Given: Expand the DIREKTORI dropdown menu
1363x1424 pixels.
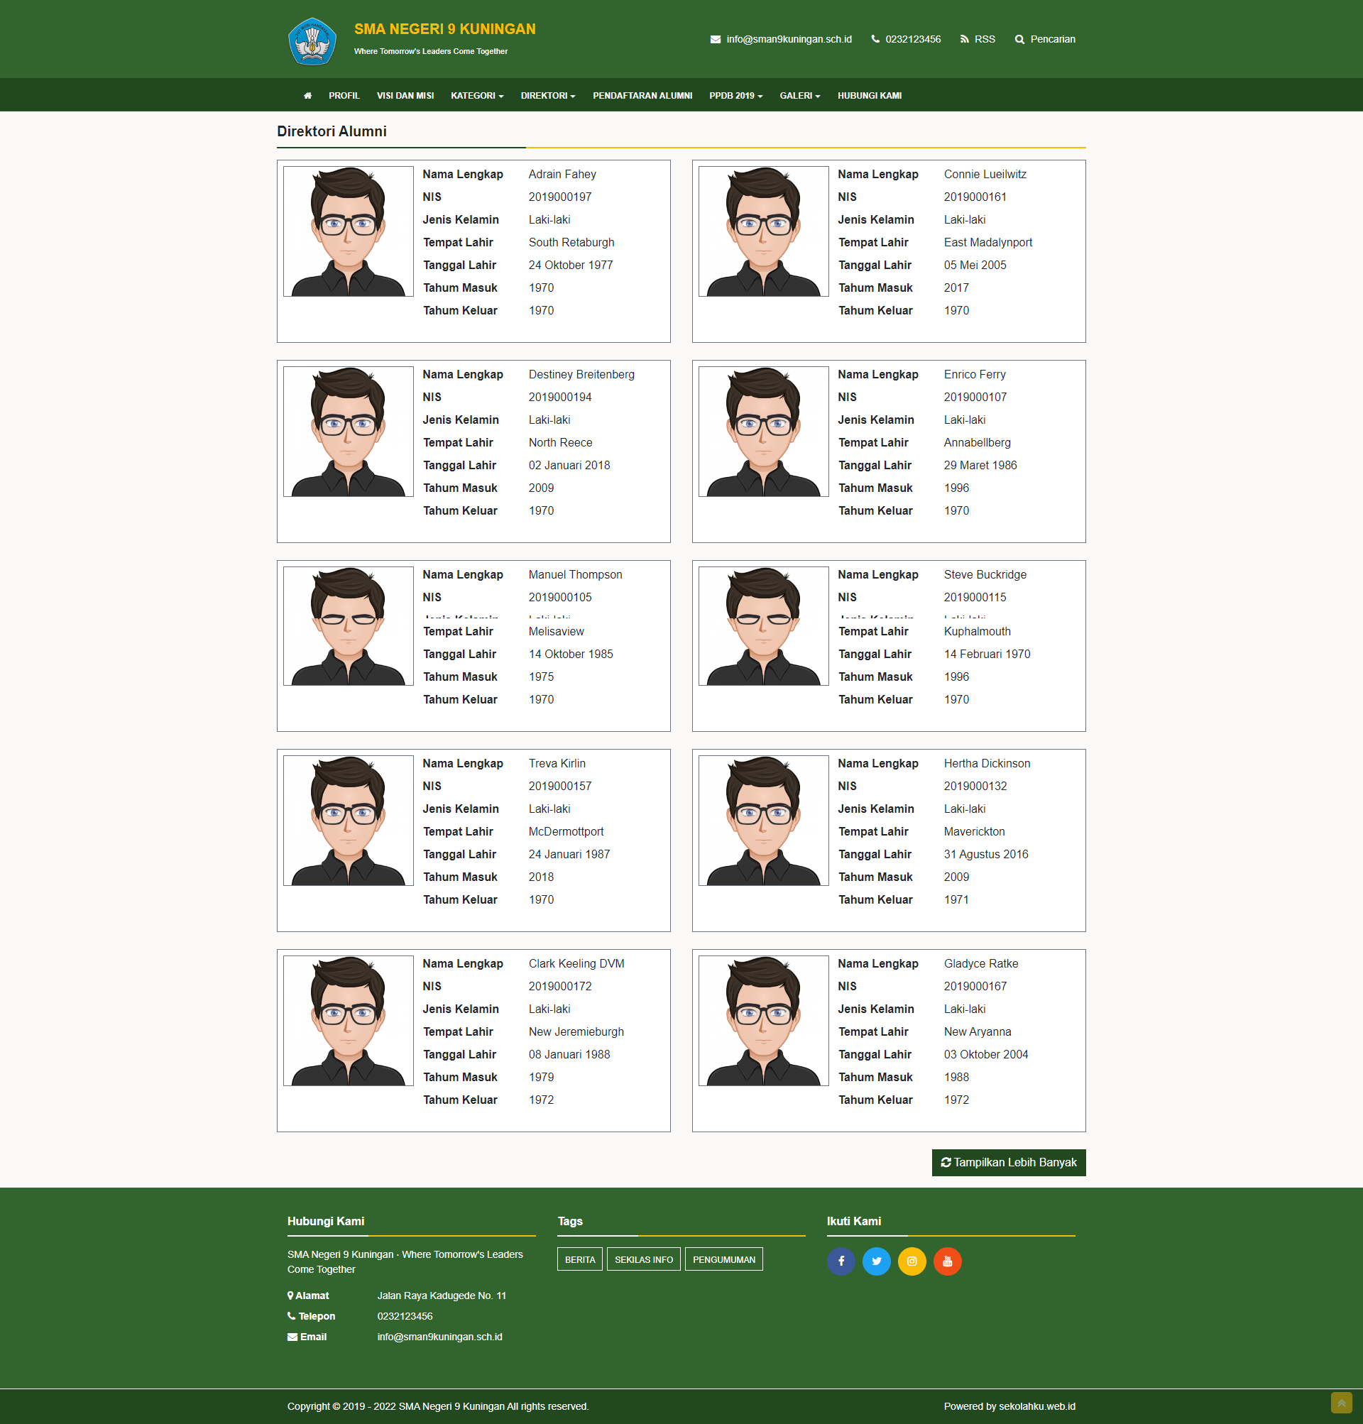Looking at the screenshot, I should 548,96.
